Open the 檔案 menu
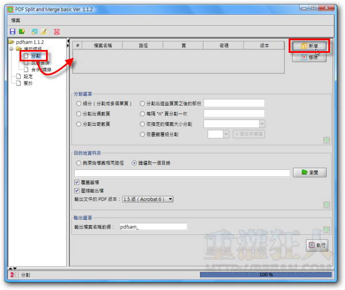This screenshot has height=290, width=345. click(x=16, y=21)
